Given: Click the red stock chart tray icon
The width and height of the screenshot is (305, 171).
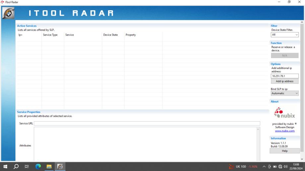Looking at the screenshot, I should (x=231, y=167).
